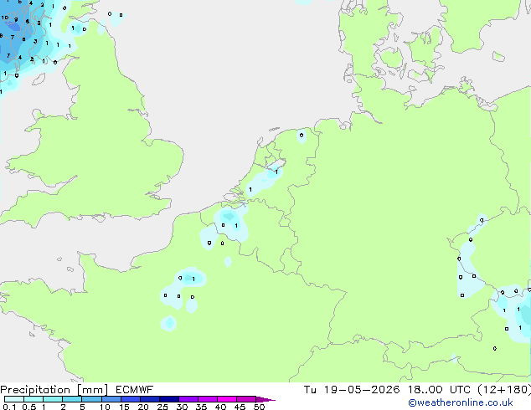This screenshot has width=531, height=410.
Task: Click the legend scale label '20'
Action: pos(143,407)
